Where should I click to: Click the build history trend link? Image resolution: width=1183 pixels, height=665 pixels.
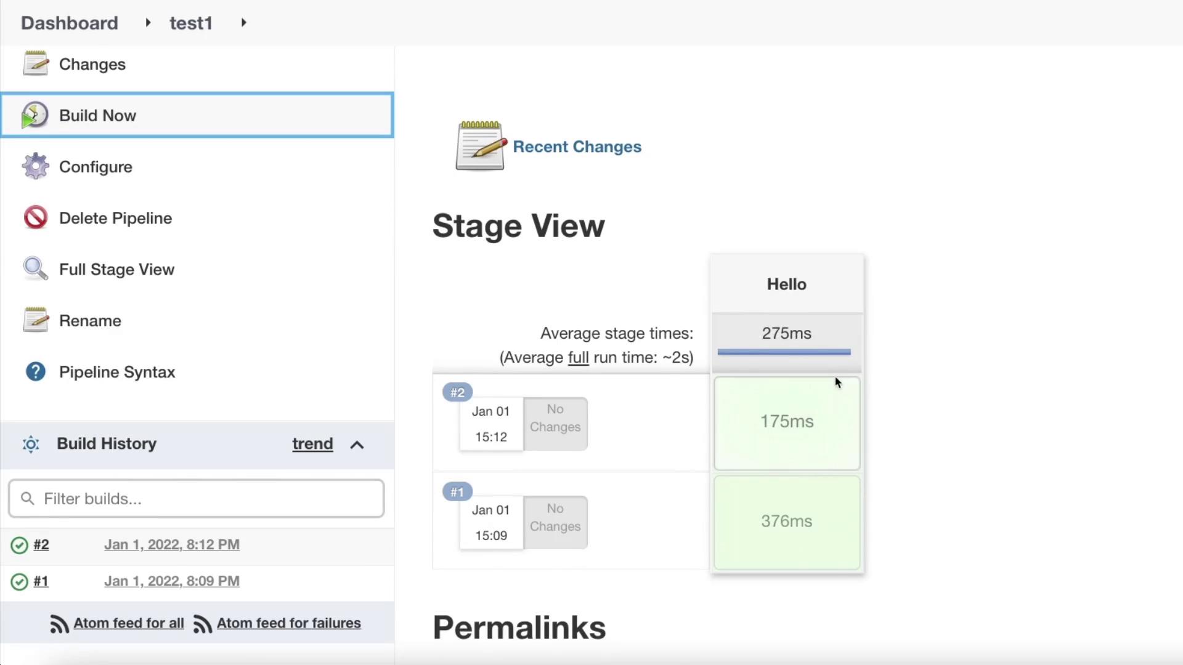click(x=312, y=444)
